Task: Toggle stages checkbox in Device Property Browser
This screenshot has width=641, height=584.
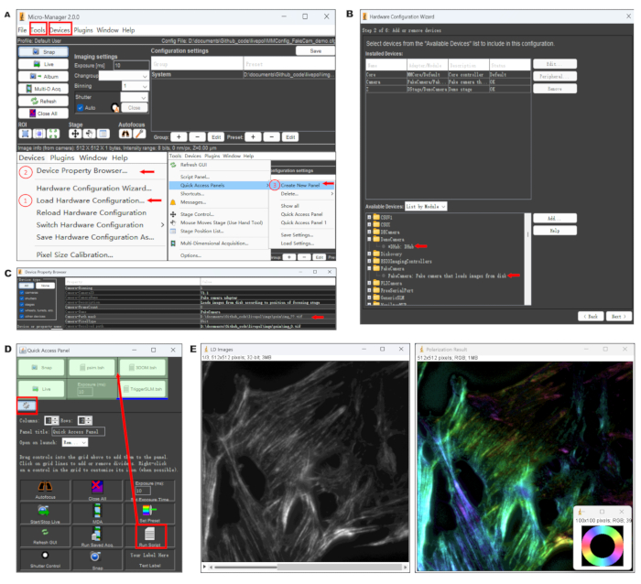Action: coord(22,305)
